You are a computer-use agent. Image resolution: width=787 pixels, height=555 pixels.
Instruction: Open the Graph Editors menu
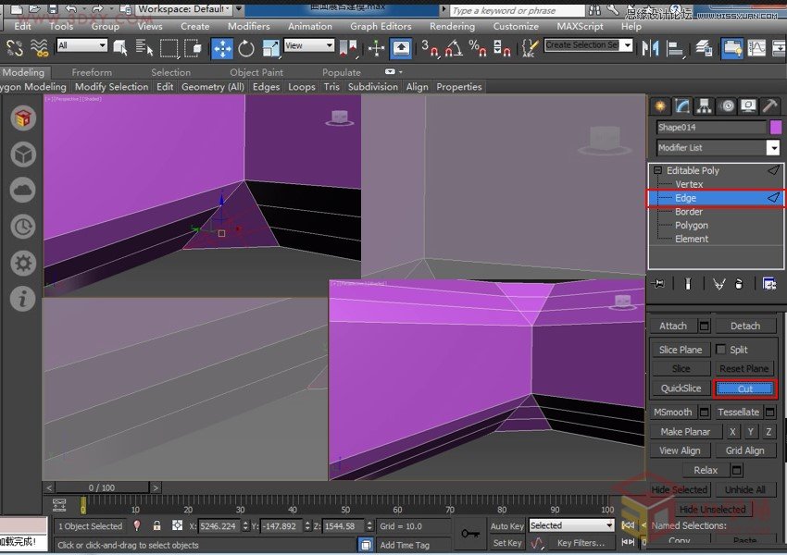click(381, 26)
